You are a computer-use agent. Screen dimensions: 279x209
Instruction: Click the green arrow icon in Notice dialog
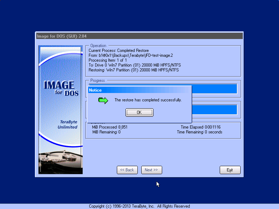pyautogui.click(x=103, y=100)
